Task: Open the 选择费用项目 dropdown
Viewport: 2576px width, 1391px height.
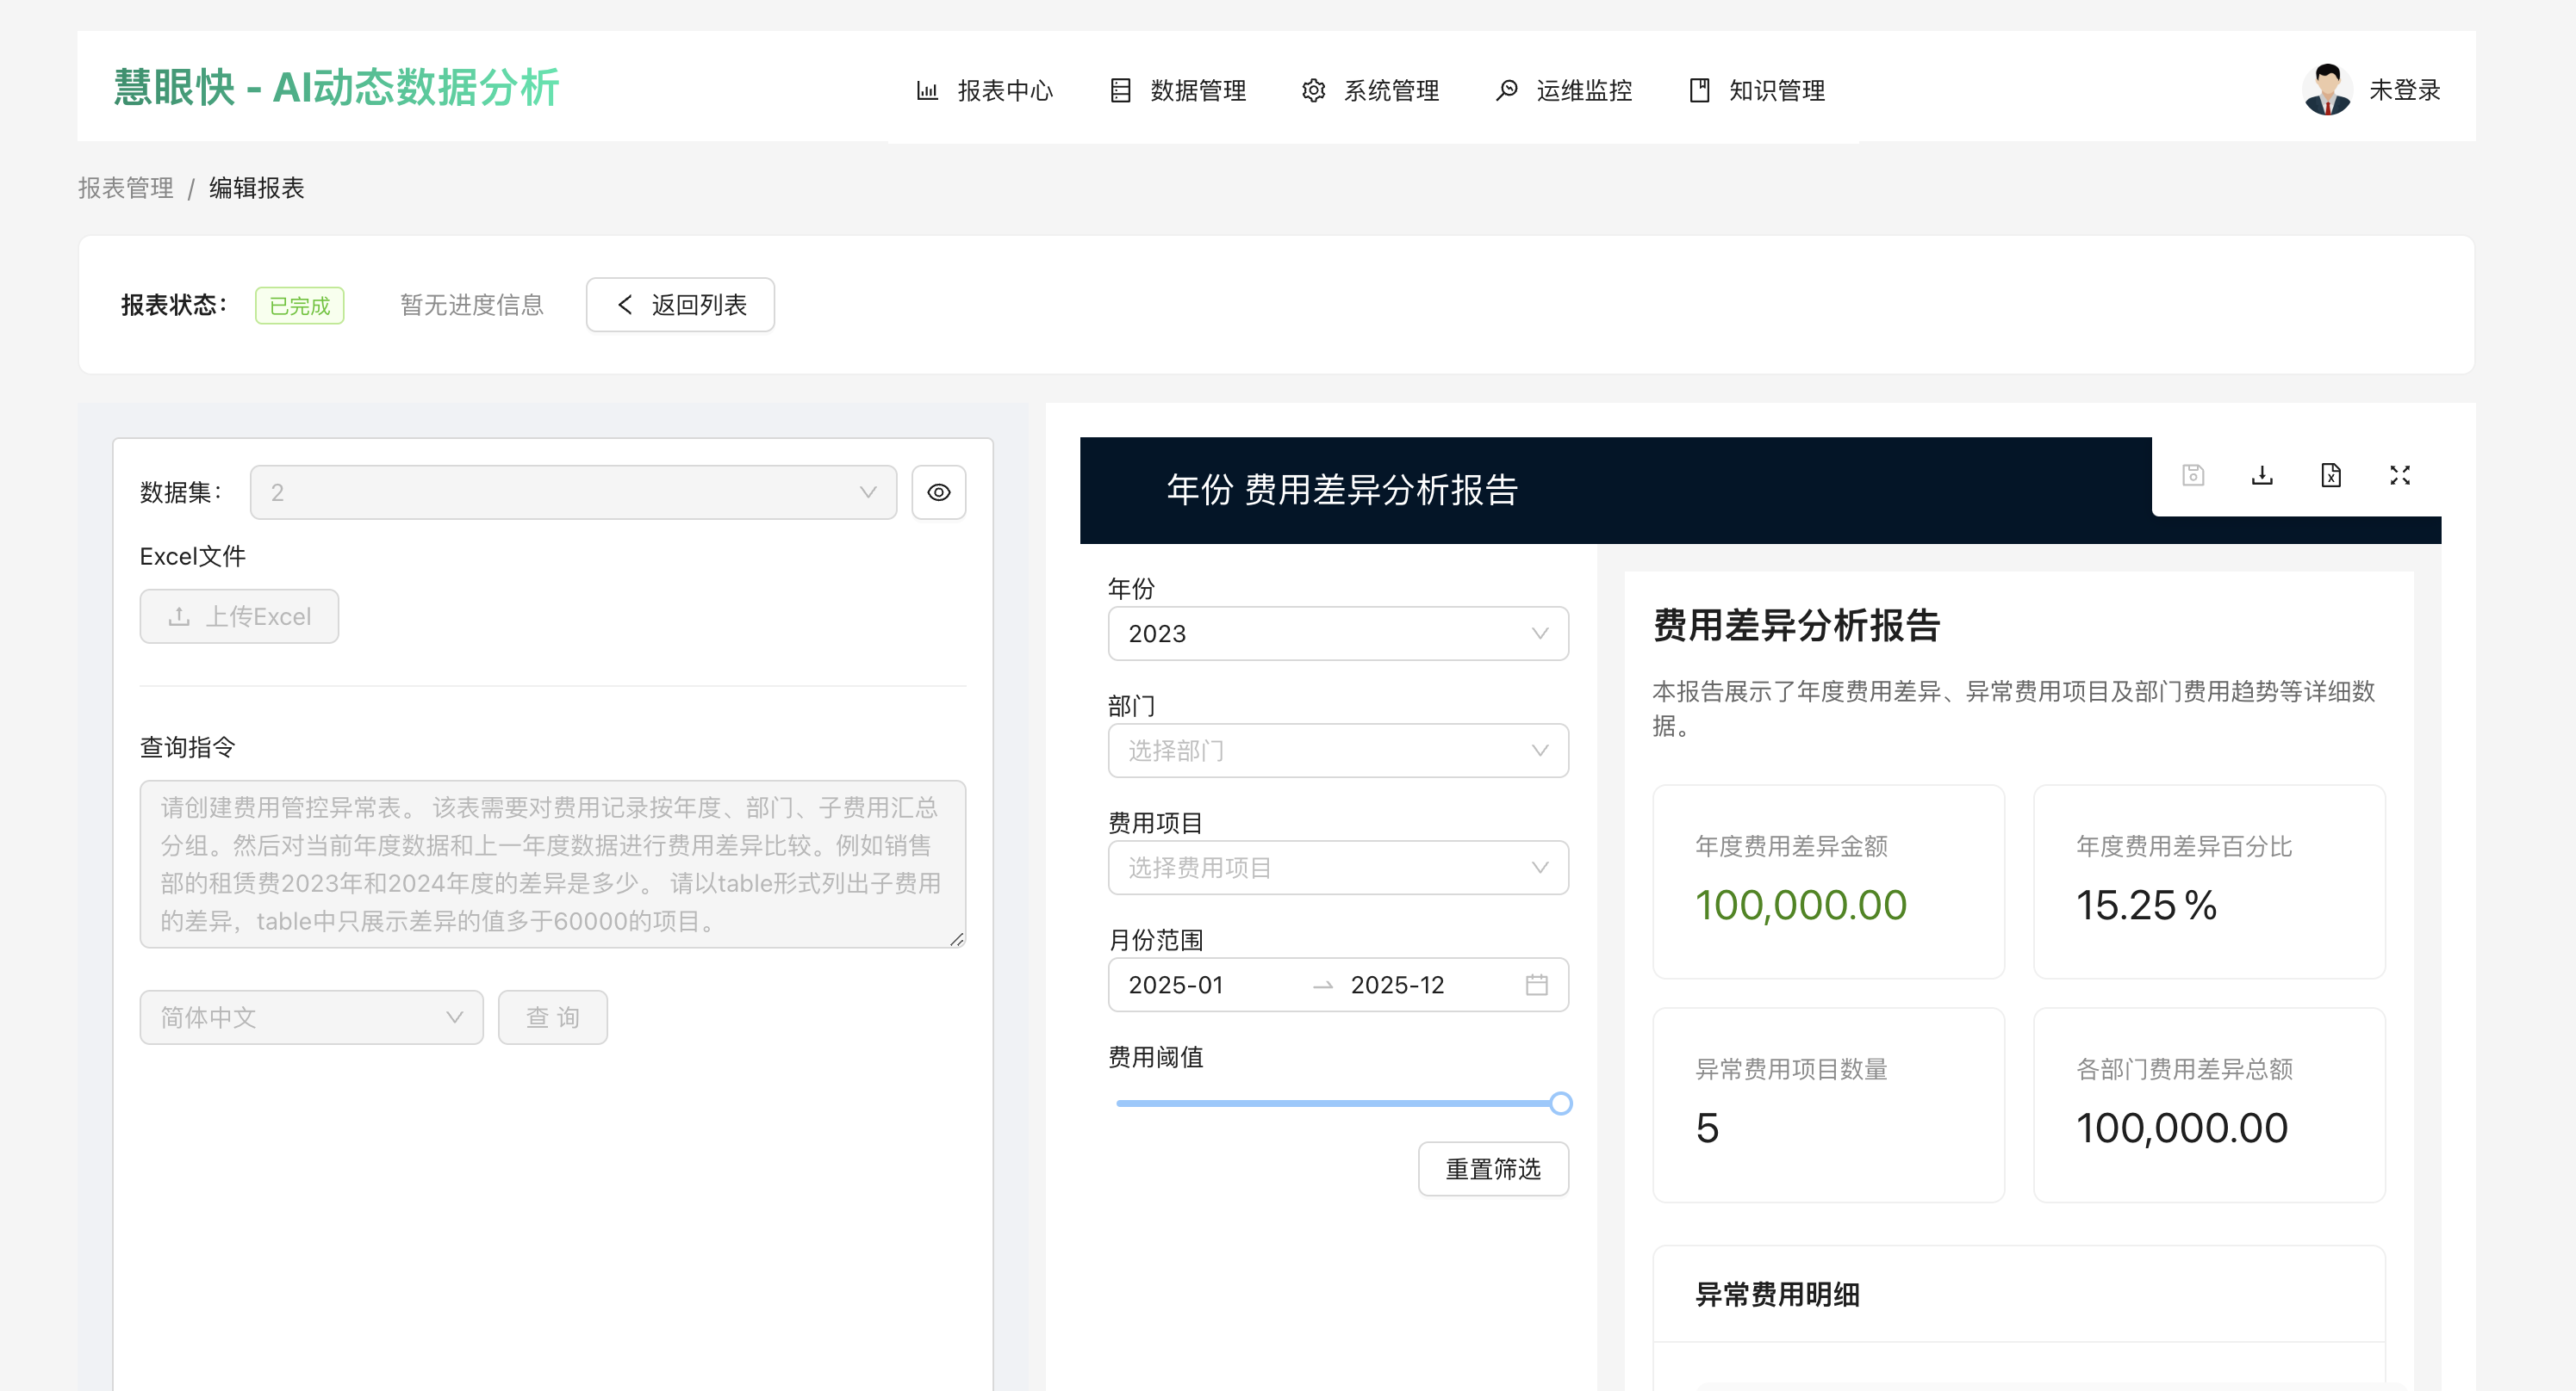Action: click(1337, 868)
